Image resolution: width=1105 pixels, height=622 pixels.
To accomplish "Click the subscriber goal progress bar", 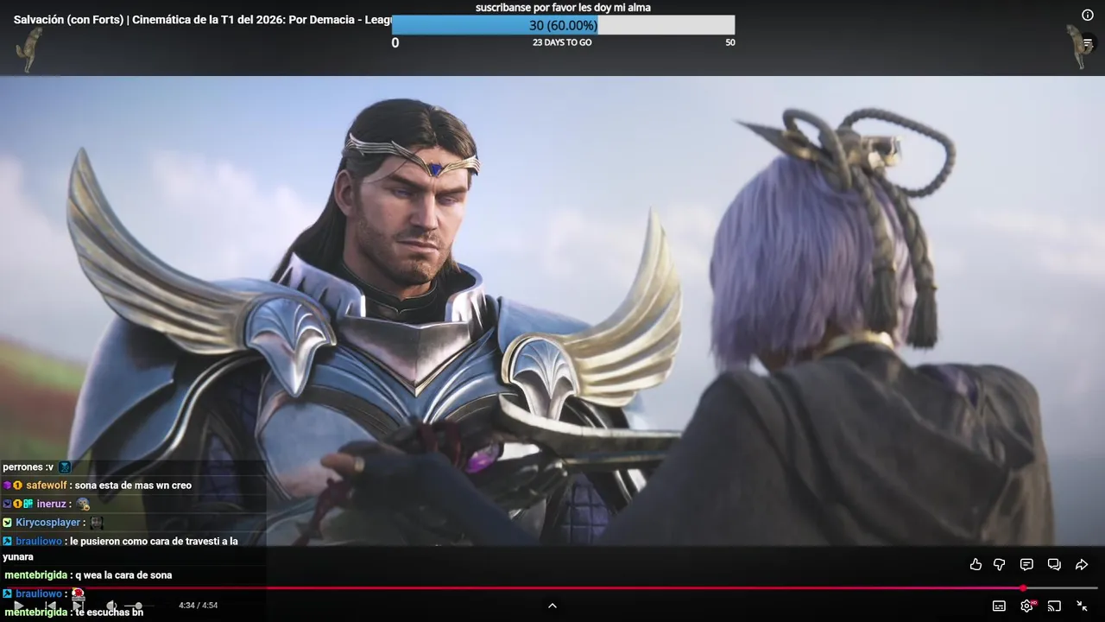I will coord(563,25).
